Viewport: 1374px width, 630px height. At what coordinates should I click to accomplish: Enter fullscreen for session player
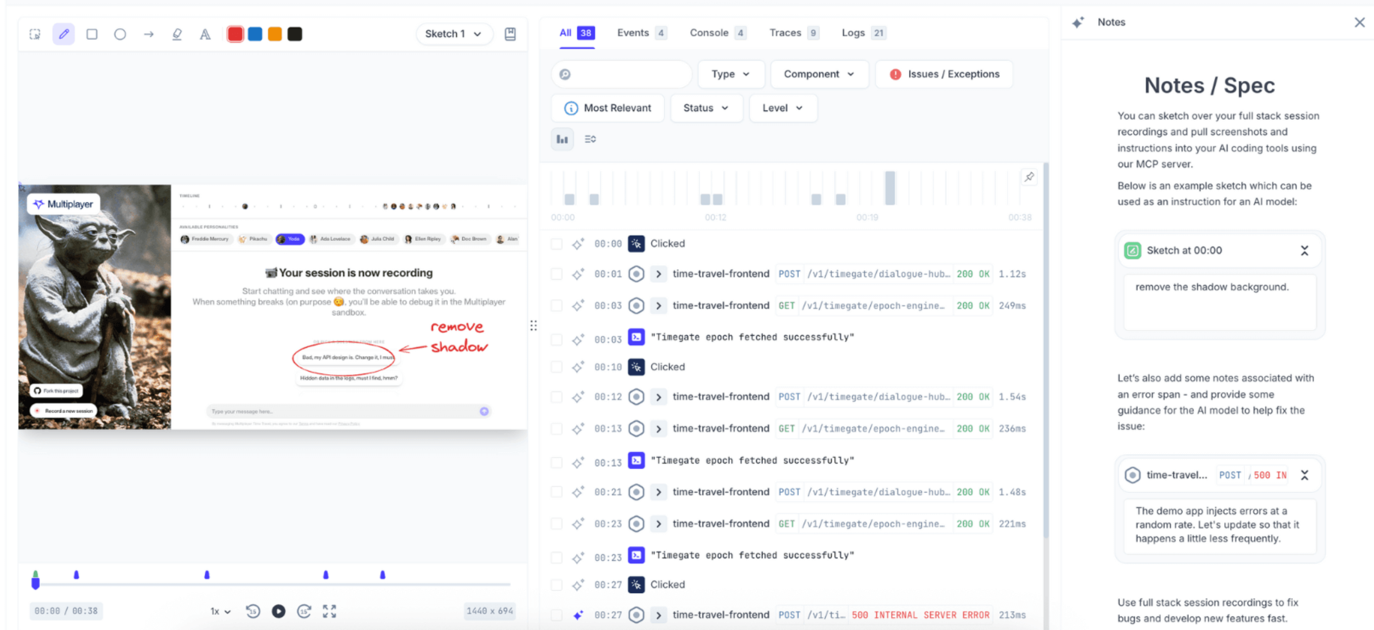point(329,611)
